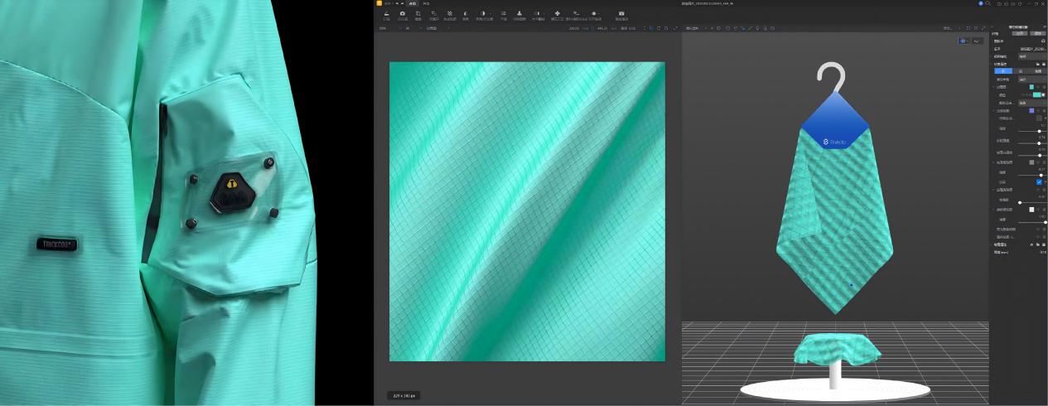Screen dimensions: 1048x406
Task: Click the magnifier search icon in the title bar
Action: tap(986, 3)
